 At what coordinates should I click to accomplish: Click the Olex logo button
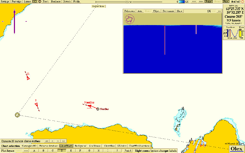click(237, 149)
